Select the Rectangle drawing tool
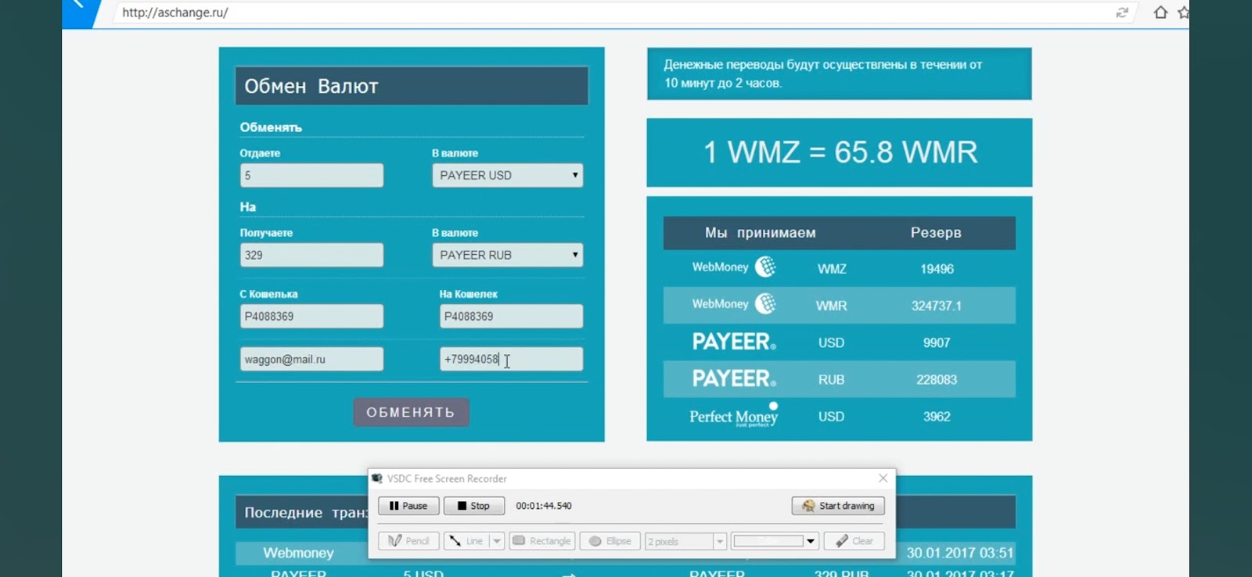Image resolution: width=1252 pixels, height=577 pixels. point(542,541)
